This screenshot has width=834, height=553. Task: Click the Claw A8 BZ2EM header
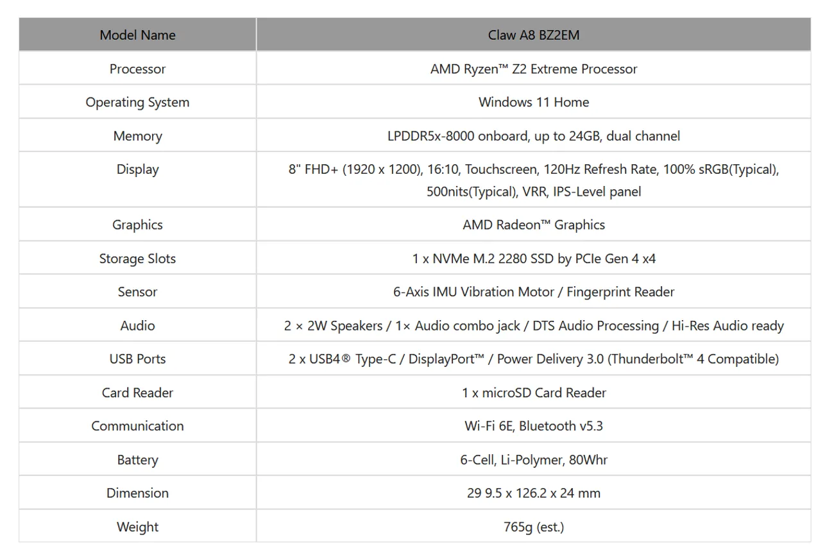coord(533,35)
